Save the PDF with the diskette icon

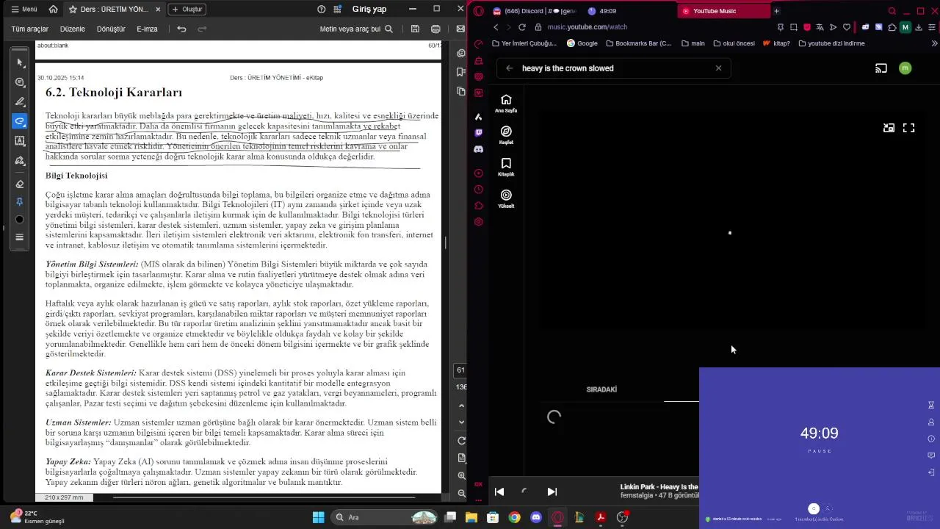(415, 29)
